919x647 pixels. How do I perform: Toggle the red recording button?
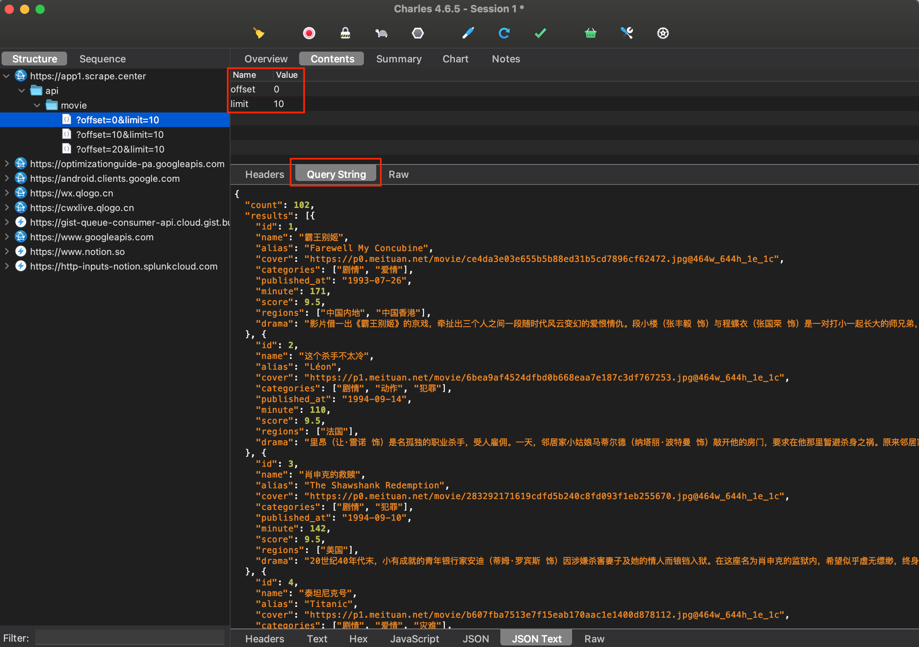pos(309,33)
